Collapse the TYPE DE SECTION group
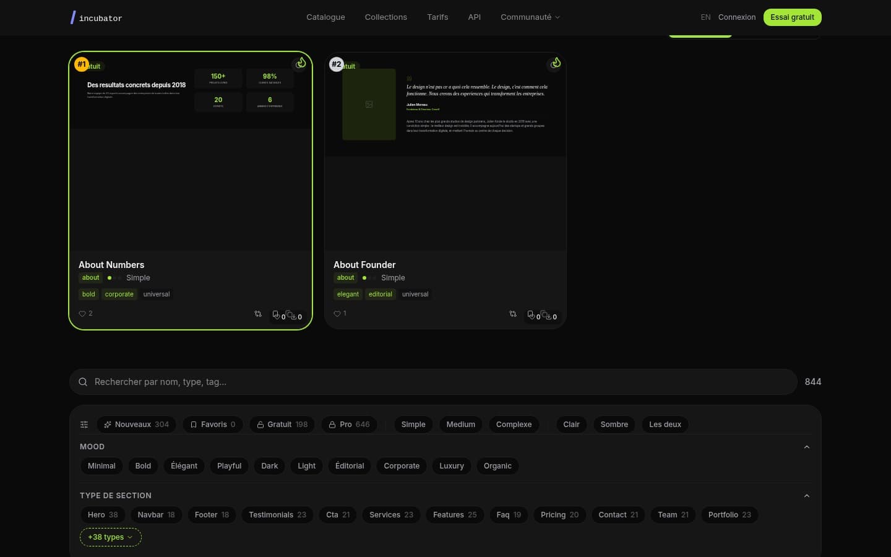Image resolution: width=891 pixels, height=557 pixels. point(806,496)
